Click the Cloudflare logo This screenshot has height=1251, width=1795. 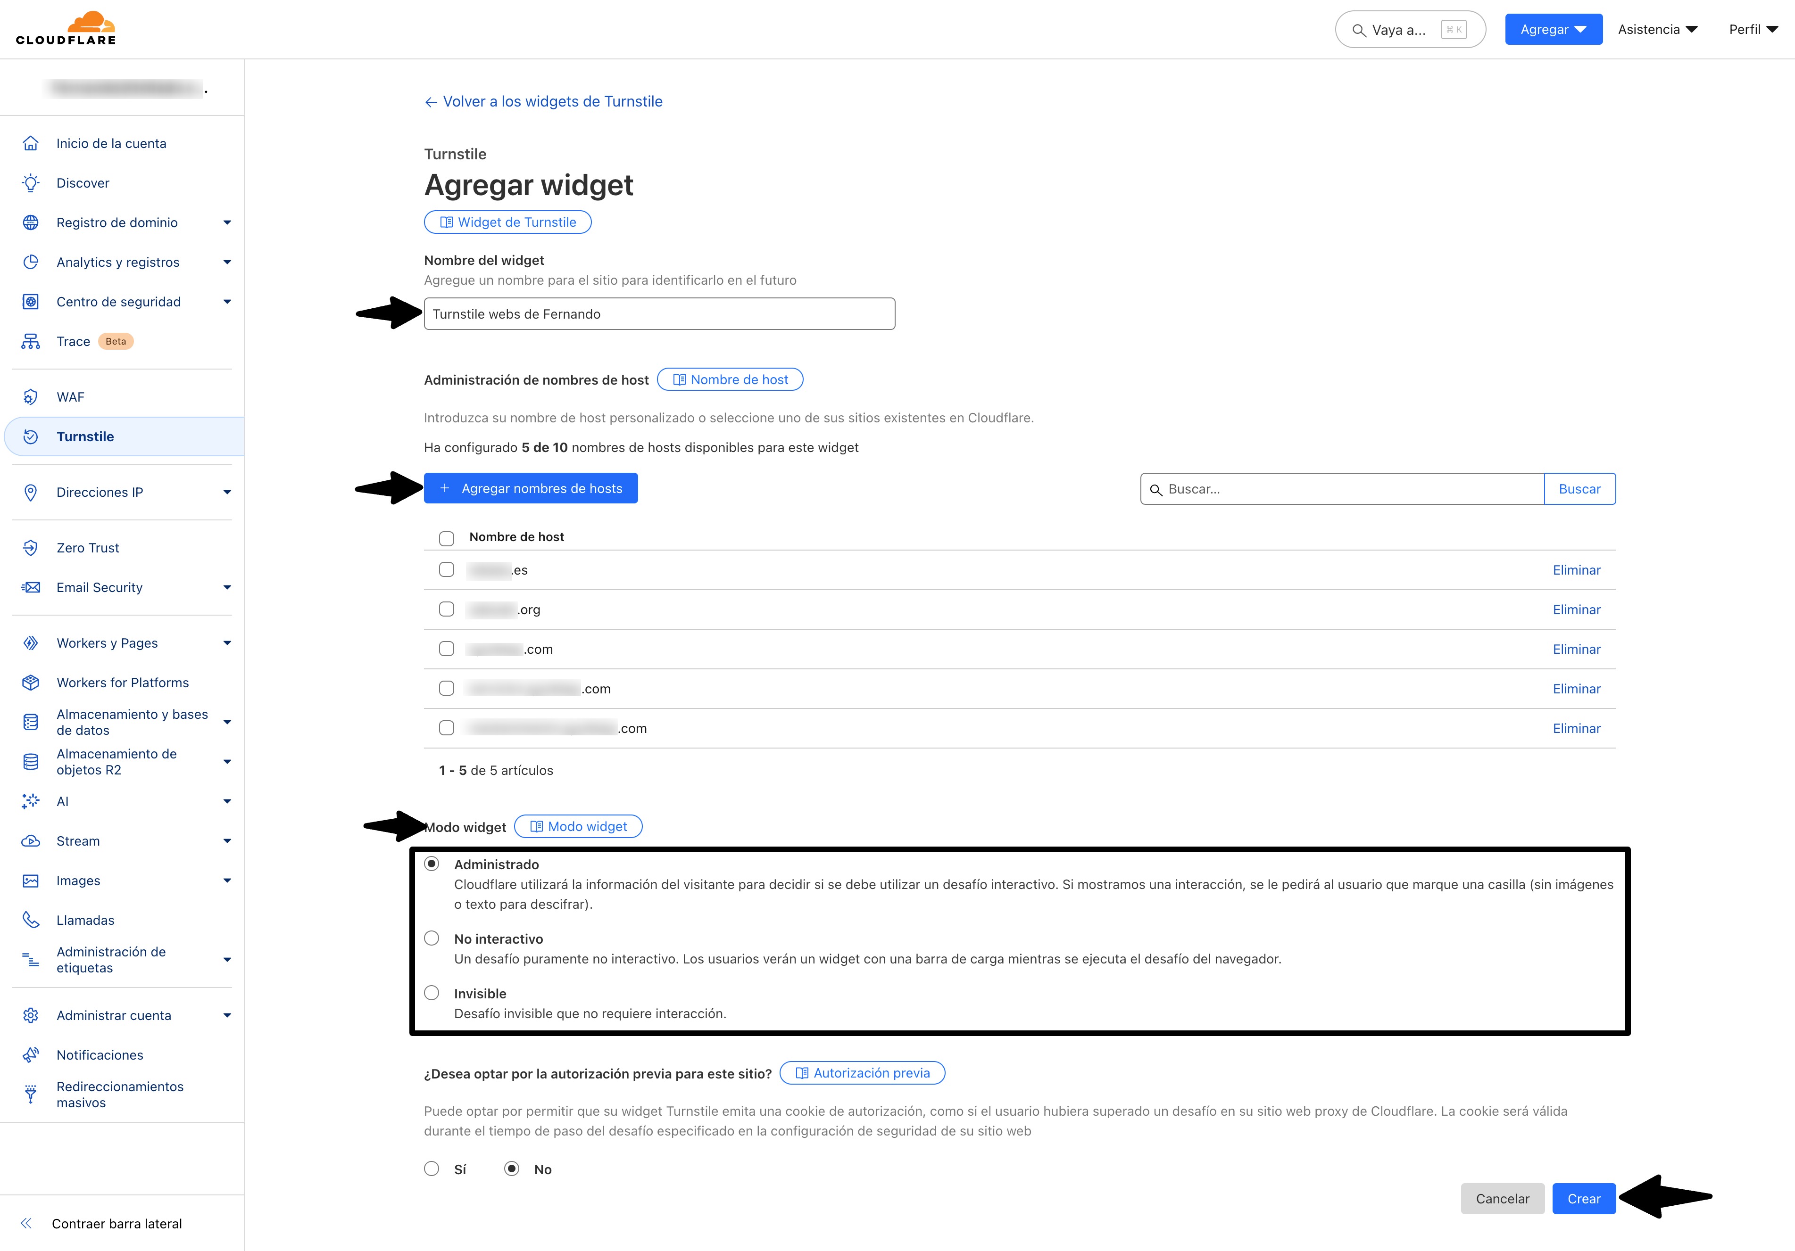pyautogui.click(x=66, y=28)
